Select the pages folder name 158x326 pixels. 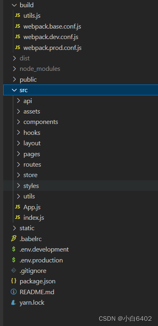coord(32,154)
